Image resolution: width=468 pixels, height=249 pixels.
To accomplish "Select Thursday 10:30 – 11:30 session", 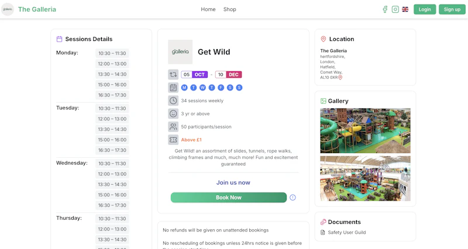I will (x=112, y=219).
